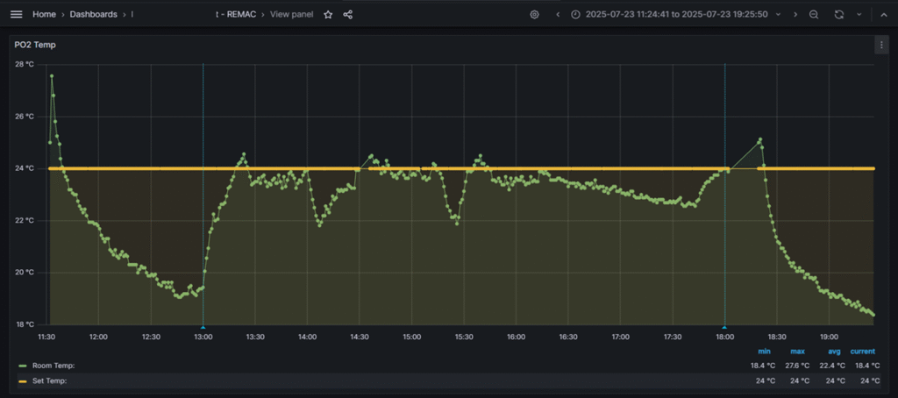Shift time range forward
The width and height of the screenshot is (898, 398).
(x=795, y=14)
